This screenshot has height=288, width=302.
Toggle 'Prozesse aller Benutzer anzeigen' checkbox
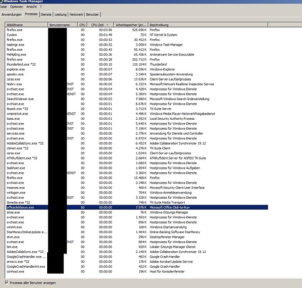[6, 283]
